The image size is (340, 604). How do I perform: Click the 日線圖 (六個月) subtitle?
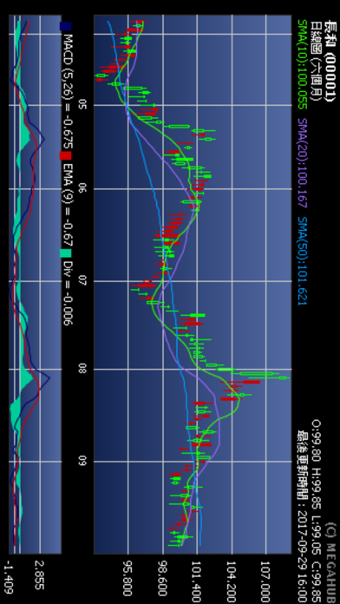click(316, 60)
